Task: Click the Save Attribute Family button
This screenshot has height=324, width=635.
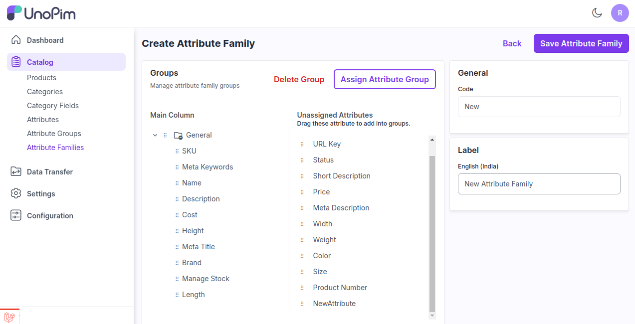Action: click(x=581, y=43)
